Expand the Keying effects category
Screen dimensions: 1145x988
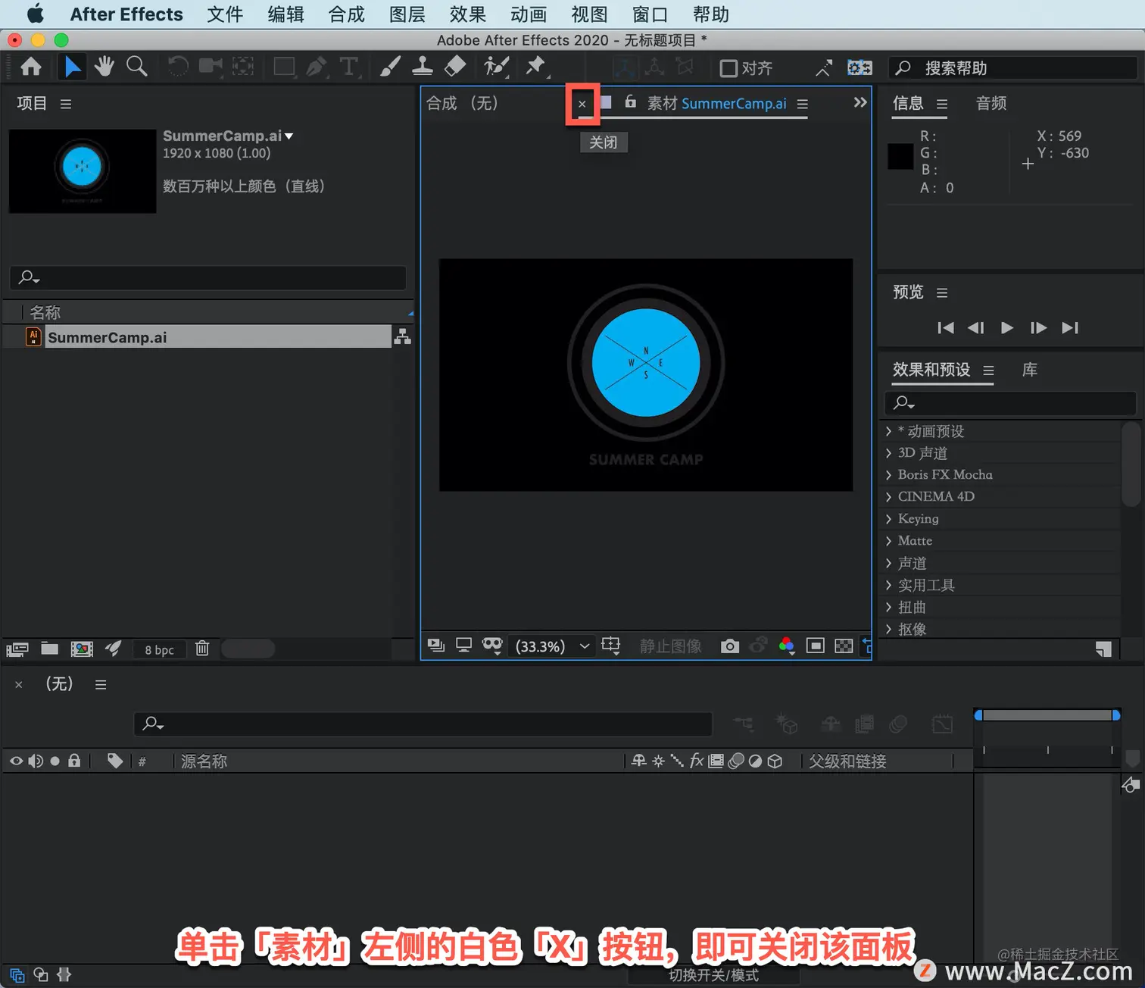[888, 519]
